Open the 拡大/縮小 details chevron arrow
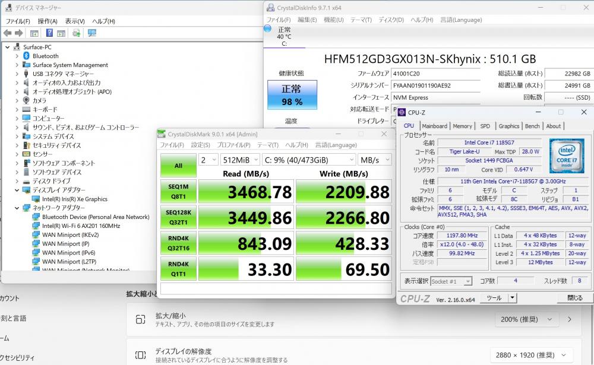Viewport: 594px width, 365px height. tap(570, 319)
